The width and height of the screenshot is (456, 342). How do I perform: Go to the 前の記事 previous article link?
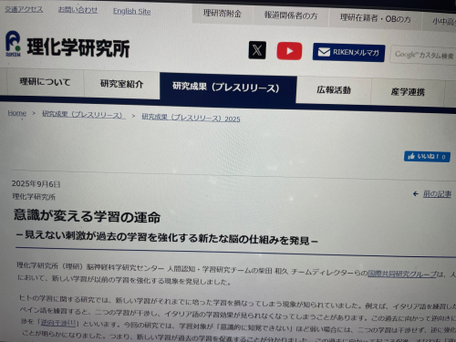(437, 194)
